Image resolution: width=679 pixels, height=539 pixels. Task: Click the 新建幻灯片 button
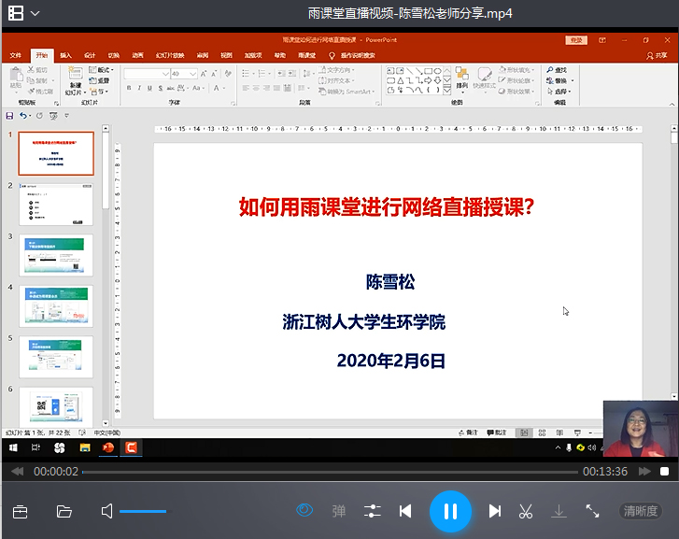coord(76,81)
